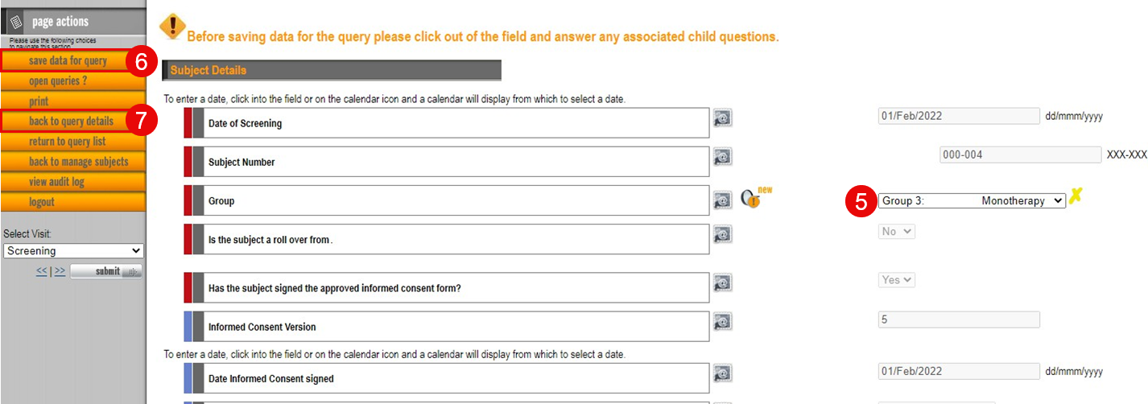This screenshot has width=1148, height=404.
Task: Click the submit button under Select Visit
Action: 106,271
